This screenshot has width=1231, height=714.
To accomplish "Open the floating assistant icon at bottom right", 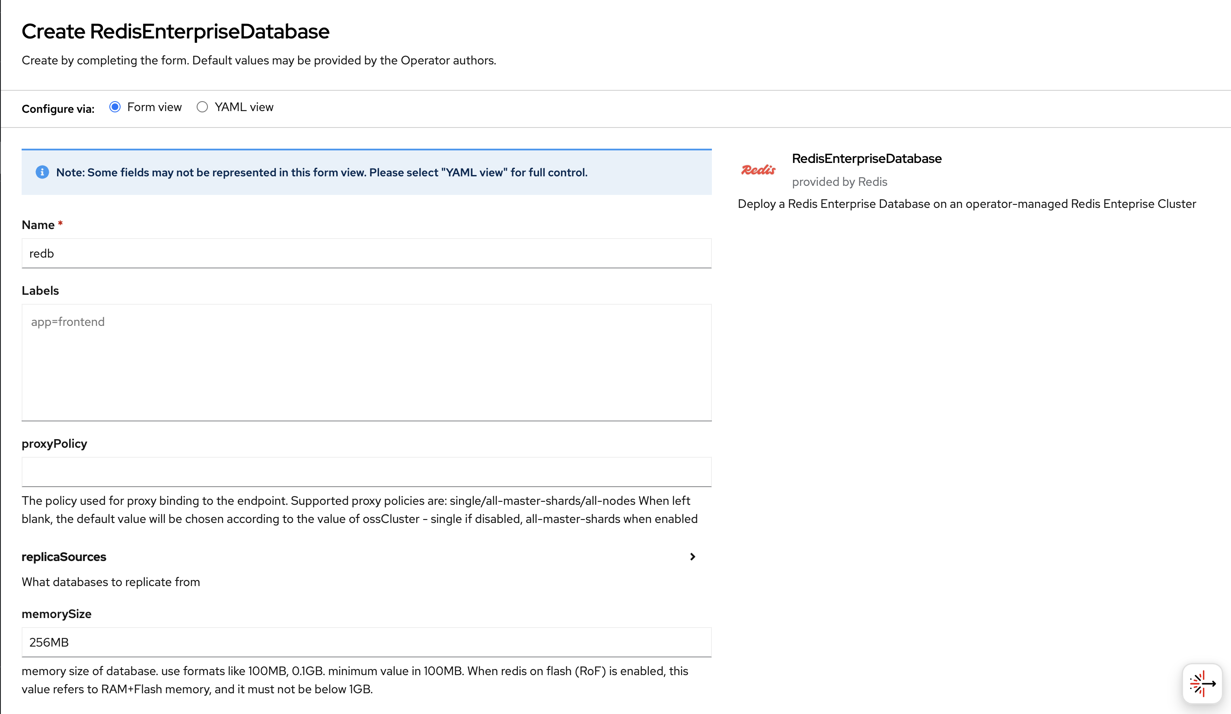I will (x=1202, y=683).
